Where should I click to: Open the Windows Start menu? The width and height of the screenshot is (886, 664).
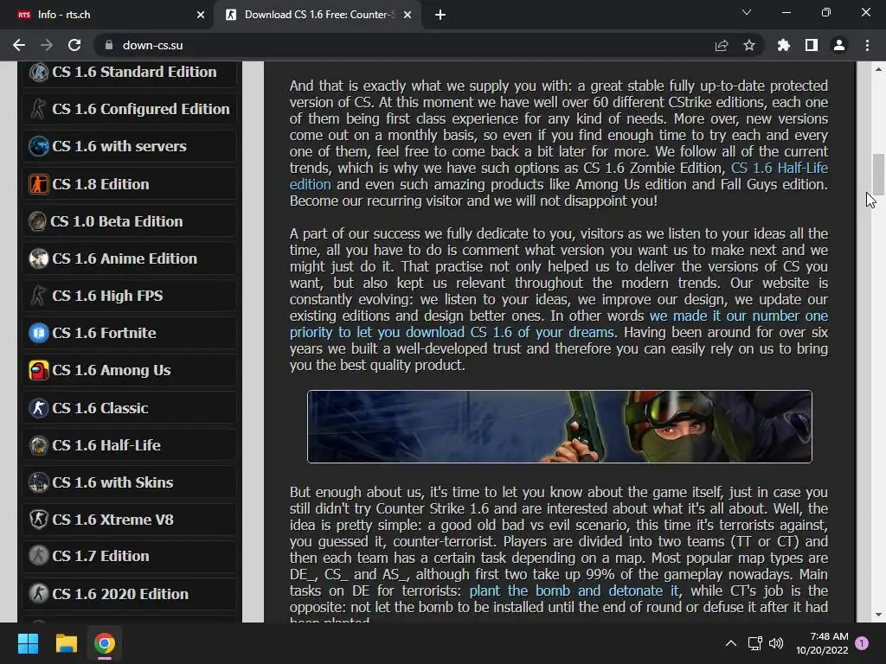tap(28, 643)
